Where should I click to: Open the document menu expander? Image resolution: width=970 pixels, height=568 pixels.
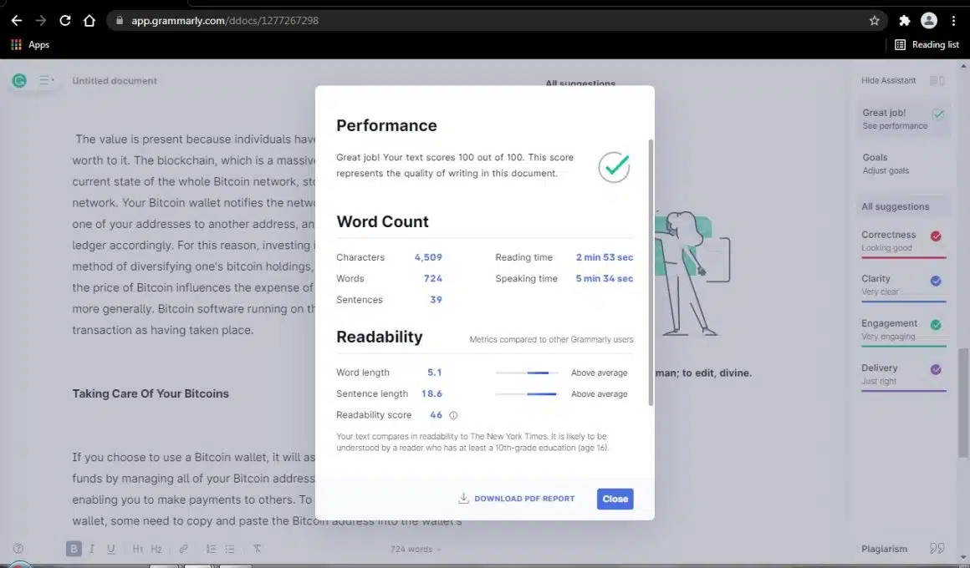pos(45,81)
